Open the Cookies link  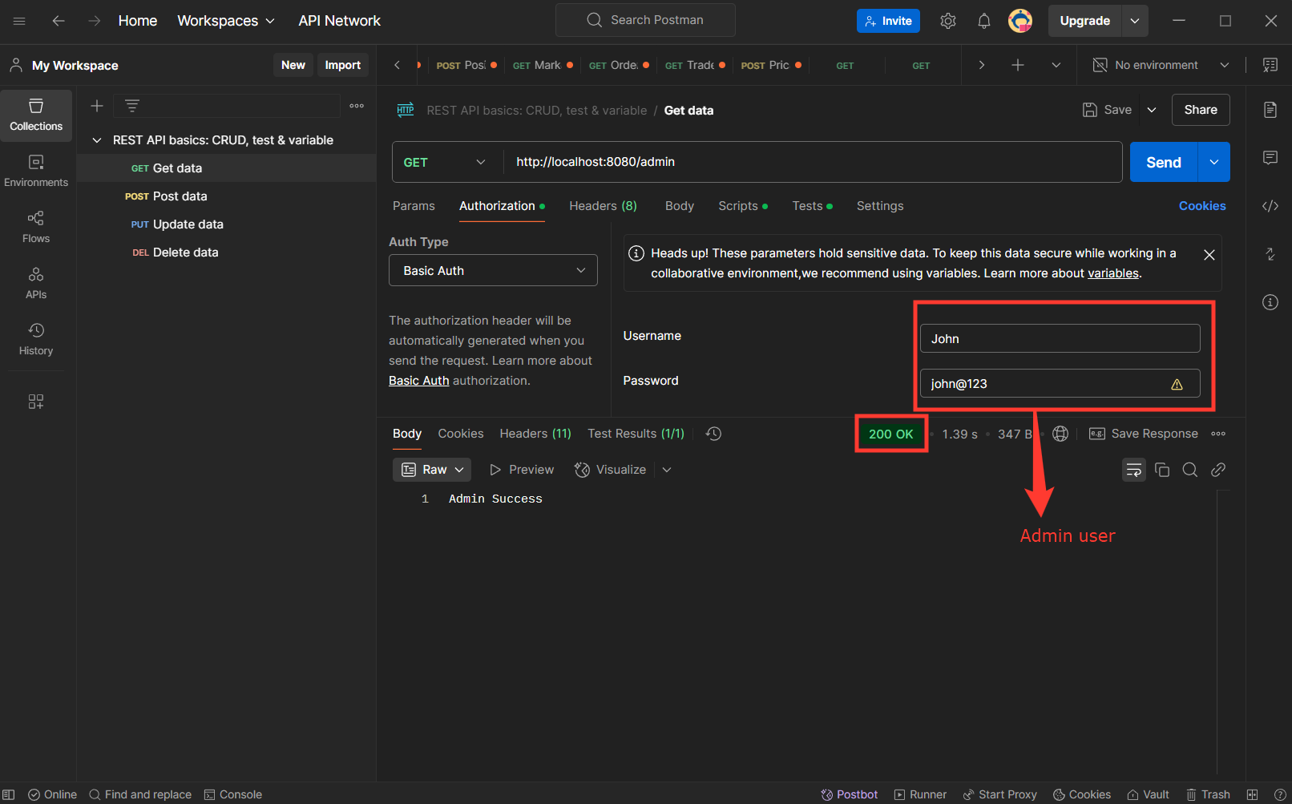[x=1202, y=206]
